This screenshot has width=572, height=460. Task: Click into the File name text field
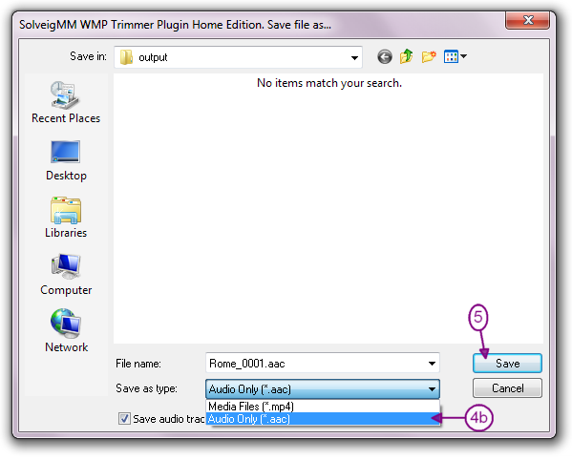click(x=315, y=363)
